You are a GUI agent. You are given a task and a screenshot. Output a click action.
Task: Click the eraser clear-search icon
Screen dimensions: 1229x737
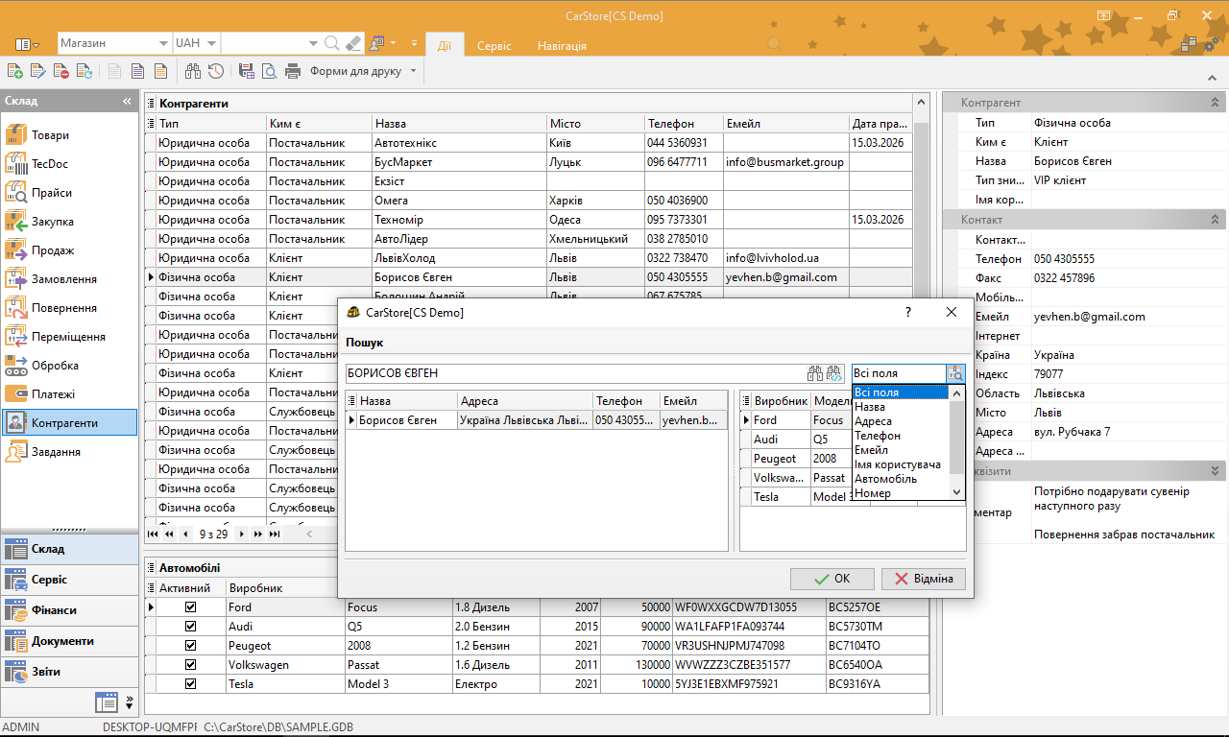tap(352, 43)
